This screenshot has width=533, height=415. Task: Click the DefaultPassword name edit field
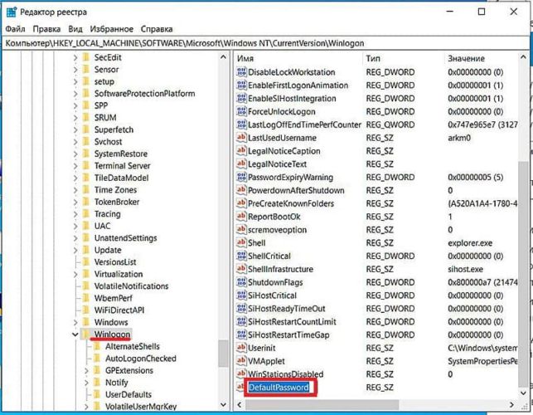(x=279, y=388)
